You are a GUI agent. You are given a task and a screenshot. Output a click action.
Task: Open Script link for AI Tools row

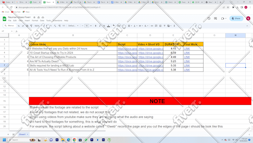click(127, 70)
